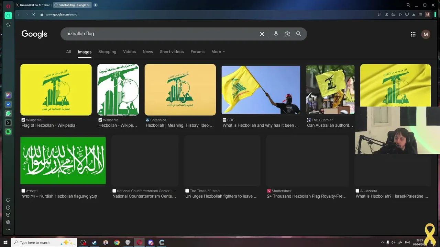This screenshot has height=247, width=440.
Task: Add page to bookmarks heart in toolbar
Action: tap(407, 14)
